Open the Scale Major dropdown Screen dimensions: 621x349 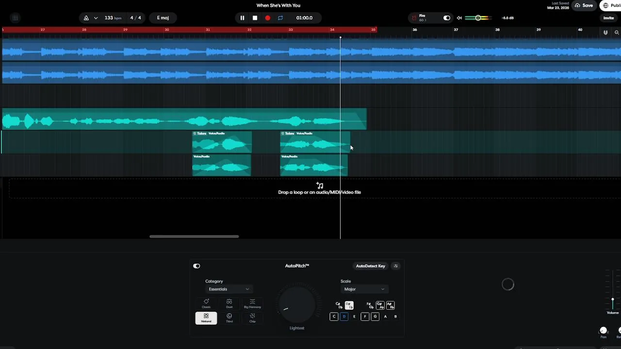coord(364,289)
